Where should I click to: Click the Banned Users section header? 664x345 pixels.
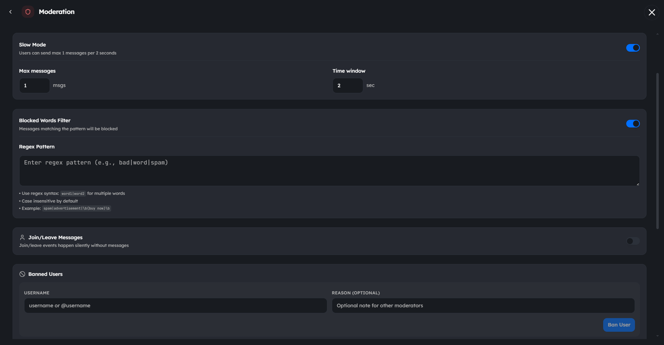click(45, 274)
